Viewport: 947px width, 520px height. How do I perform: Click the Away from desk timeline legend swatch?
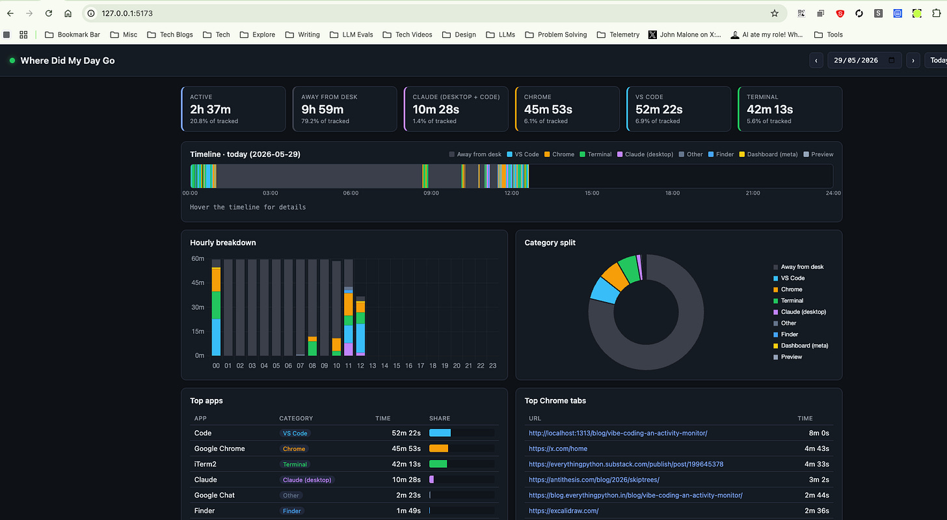click(x=451, y=154)
